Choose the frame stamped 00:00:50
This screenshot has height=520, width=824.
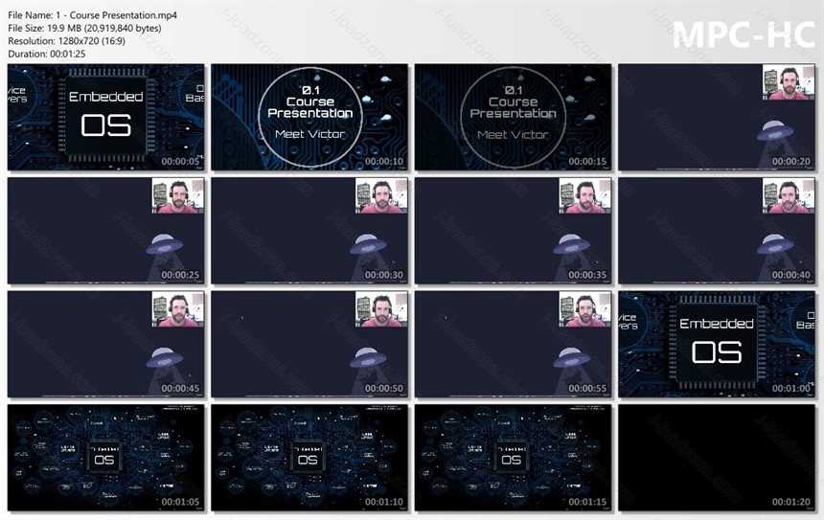click(x=309, y=344)
